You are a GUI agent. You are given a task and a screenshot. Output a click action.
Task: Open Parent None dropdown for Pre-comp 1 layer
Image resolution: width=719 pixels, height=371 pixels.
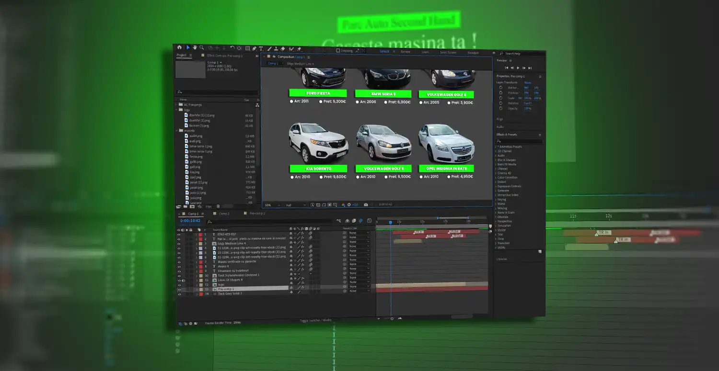pos(359,286)
